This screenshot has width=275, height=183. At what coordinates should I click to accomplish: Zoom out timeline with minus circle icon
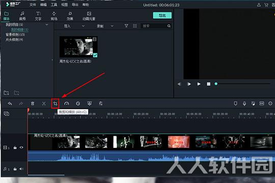point(270,104)
